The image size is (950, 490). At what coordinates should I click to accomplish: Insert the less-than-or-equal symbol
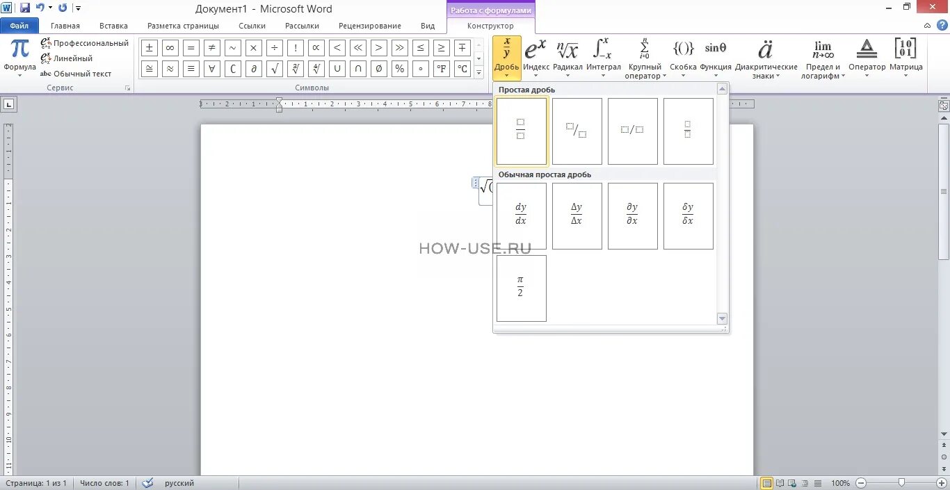420,48
